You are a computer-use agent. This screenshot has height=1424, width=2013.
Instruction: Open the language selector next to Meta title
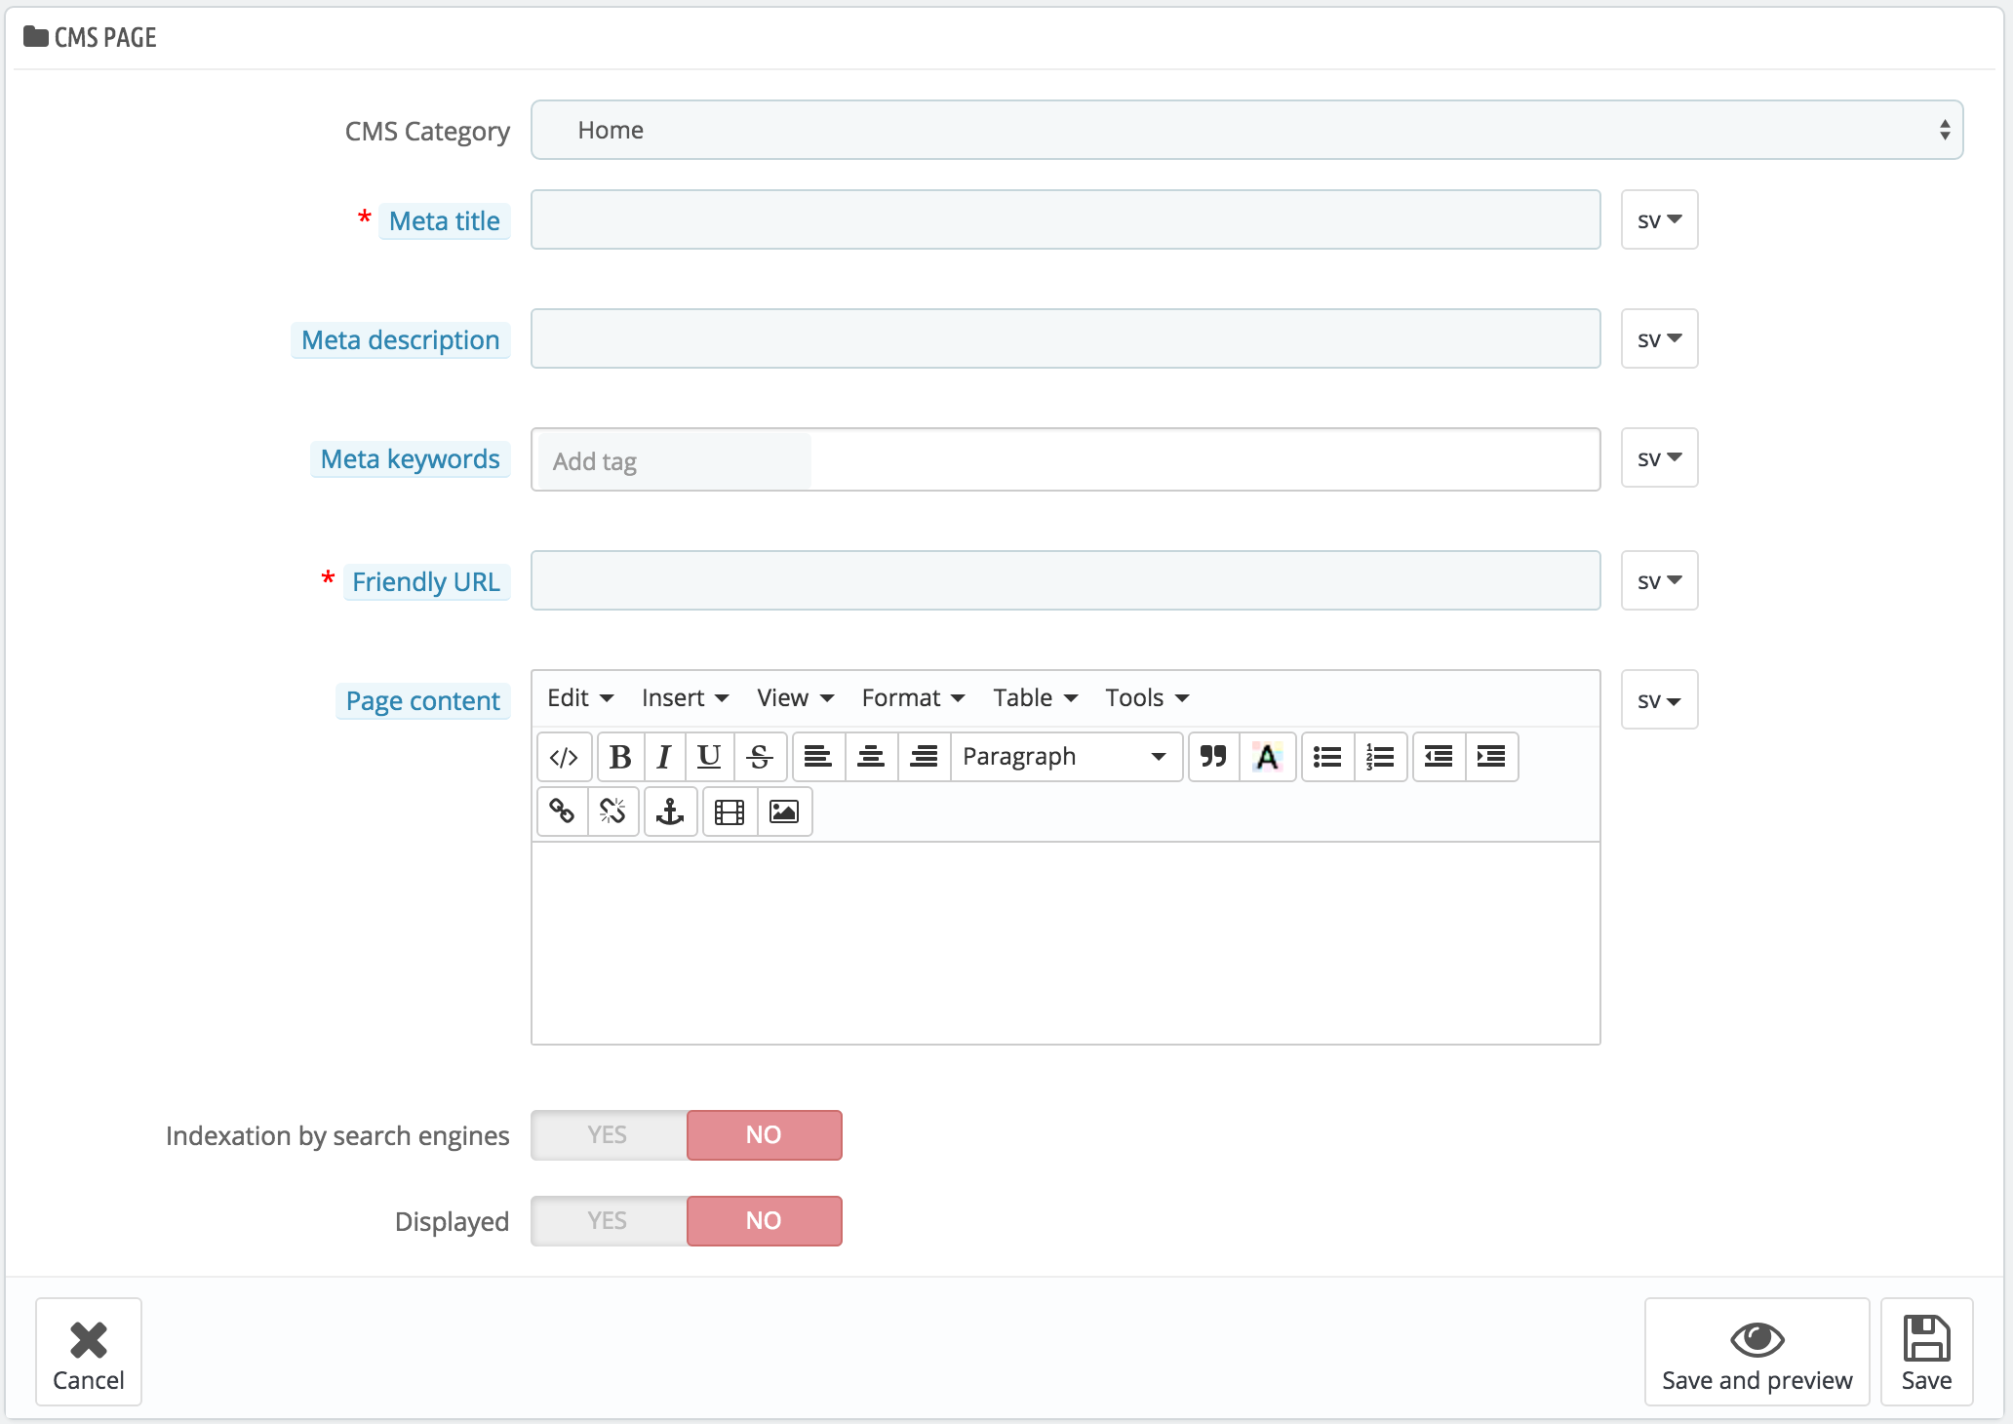pyautogui.click(x=1658, y=219)
